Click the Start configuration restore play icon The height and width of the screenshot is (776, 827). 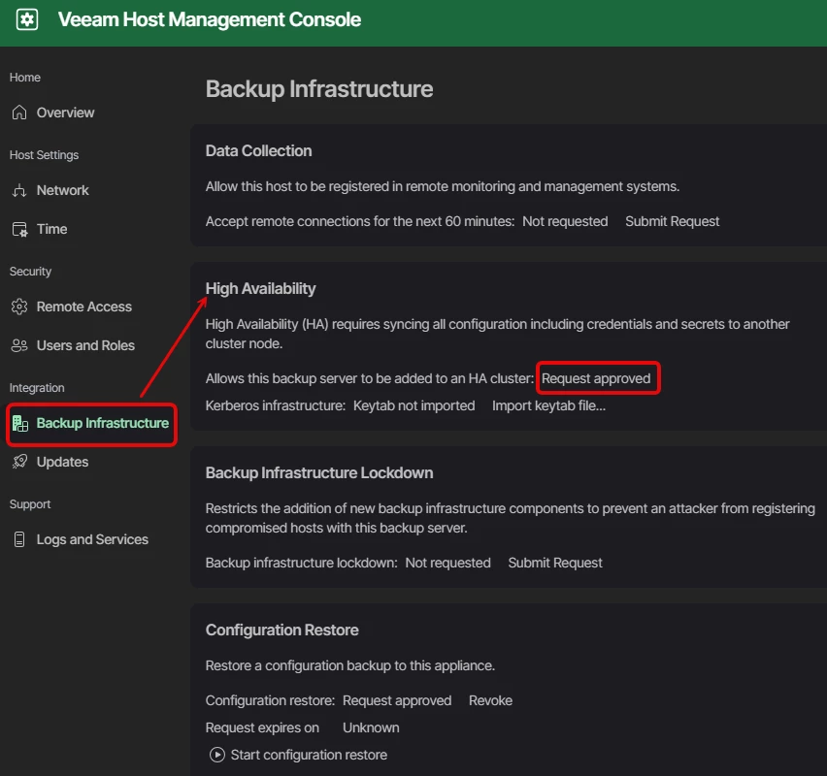coord(217,755)
